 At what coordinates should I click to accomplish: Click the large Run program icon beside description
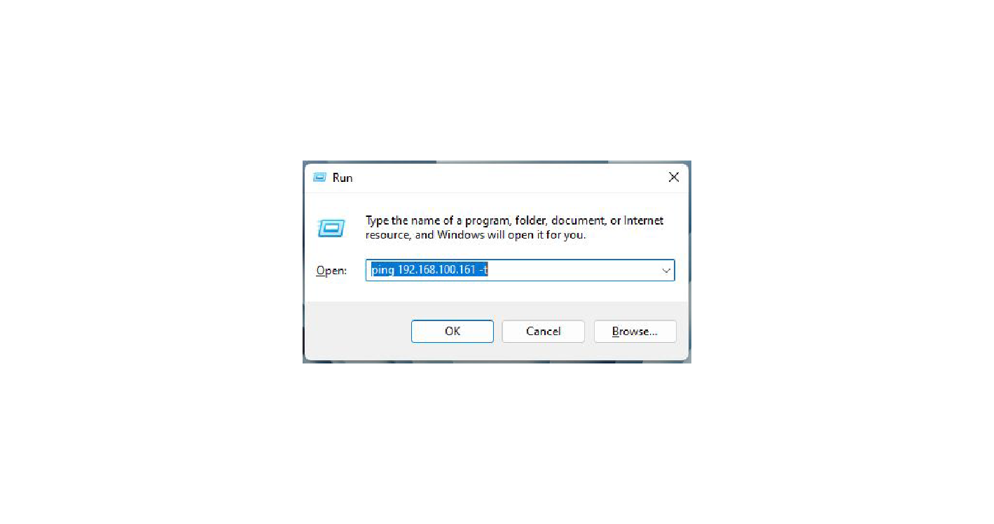[x=331, y=227]
